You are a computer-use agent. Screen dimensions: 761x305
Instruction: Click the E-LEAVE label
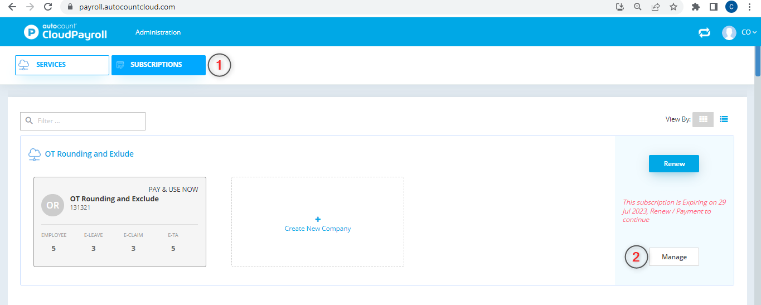(x=93, y=235)
